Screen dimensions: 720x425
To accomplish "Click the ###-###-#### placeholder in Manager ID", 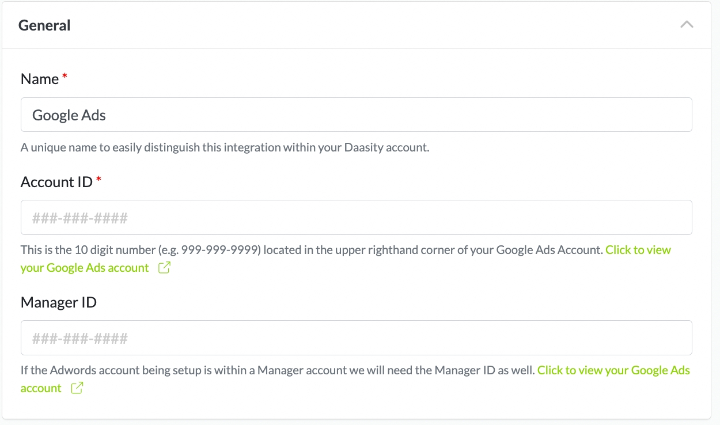I will coord(79,339).
